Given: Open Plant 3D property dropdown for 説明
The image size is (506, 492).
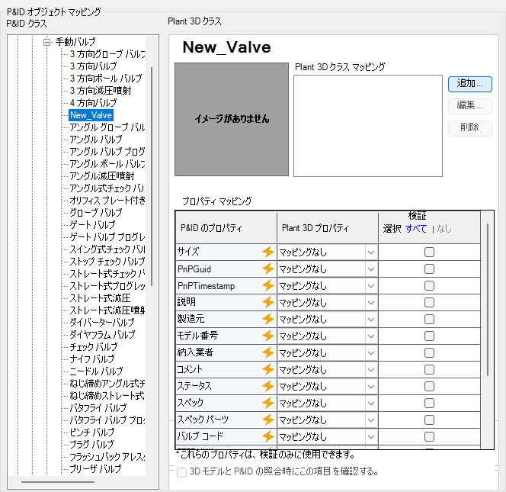Looking at the screenshot, I should [x=371, y=303].
